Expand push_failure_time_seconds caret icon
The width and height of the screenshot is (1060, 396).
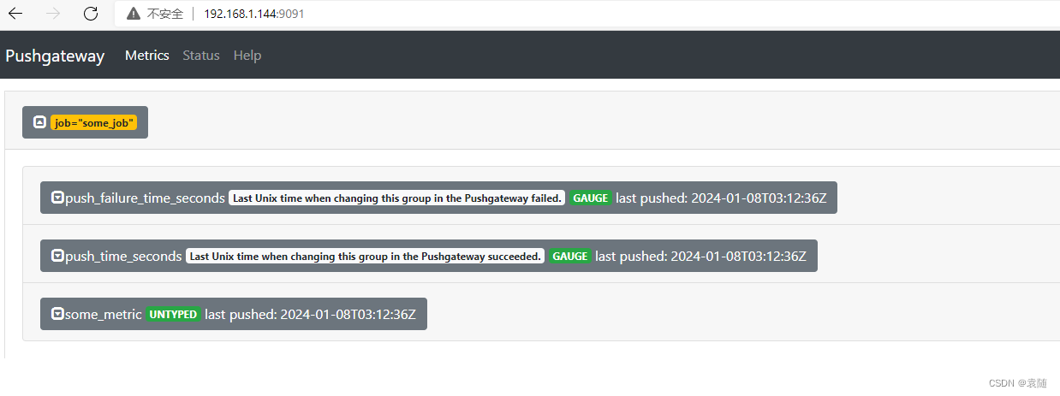[x=57, y=198]
